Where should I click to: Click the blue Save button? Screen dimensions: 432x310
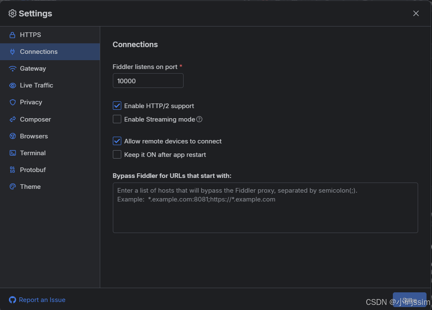[x=409, y=299]
